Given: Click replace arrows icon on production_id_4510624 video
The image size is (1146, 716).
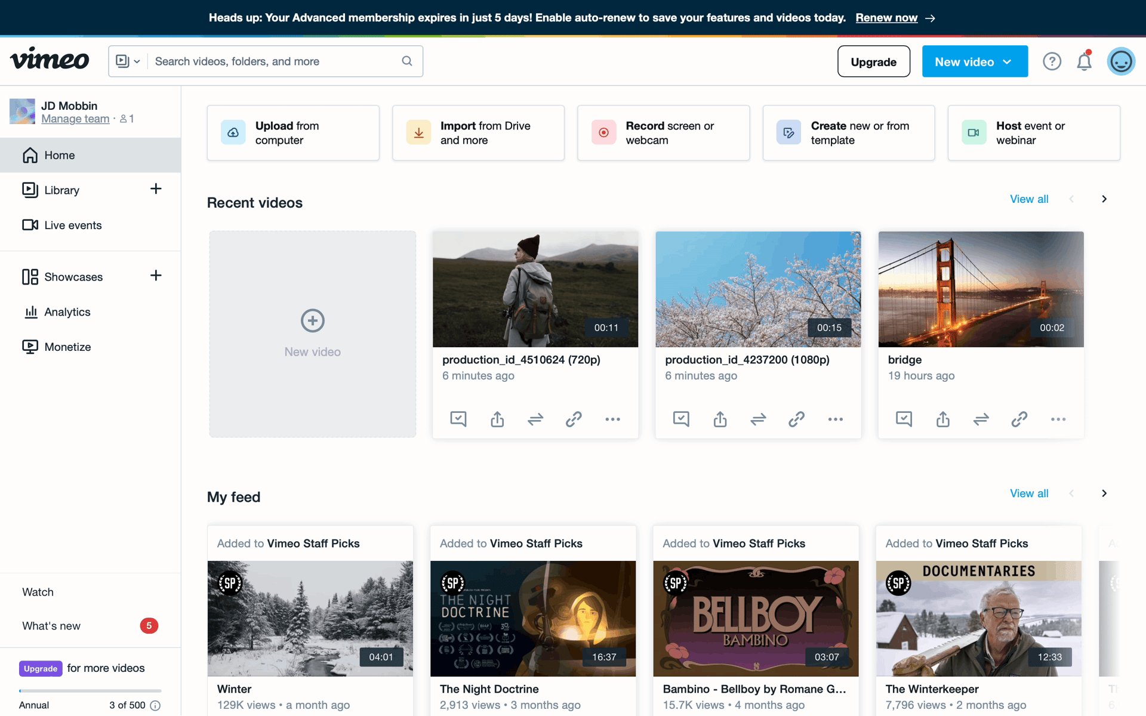Looking at the screenshot, I should click(535, 419).
